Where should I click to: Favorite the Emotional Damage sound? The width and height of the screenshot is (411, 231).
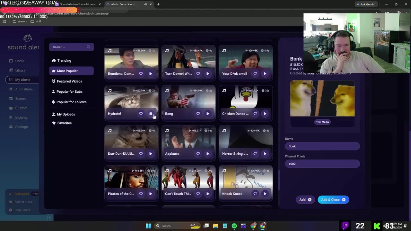[x=141, y=74]
